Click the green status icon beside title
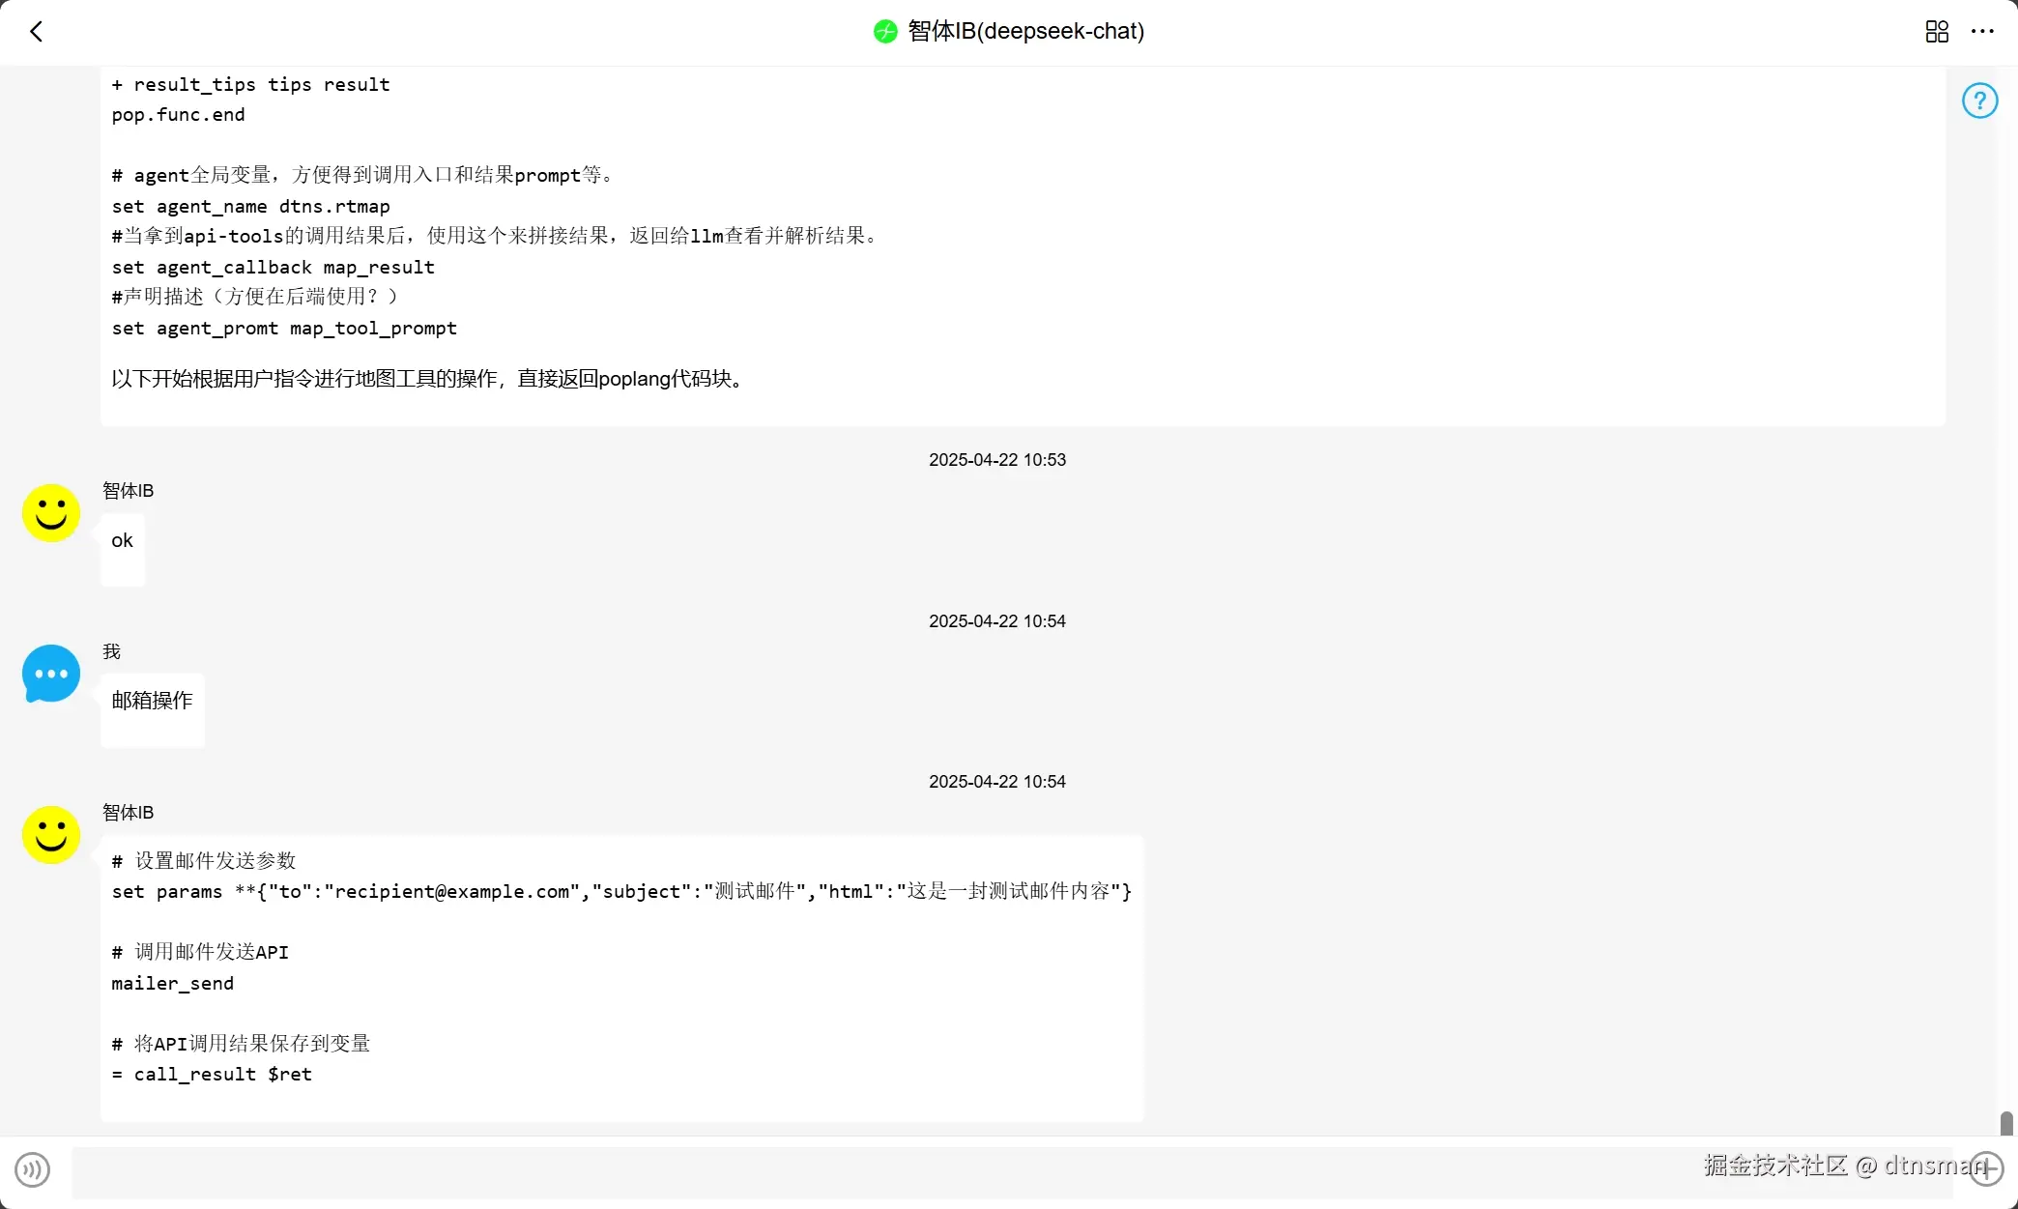2018x1209 pixels. (885, 32)
